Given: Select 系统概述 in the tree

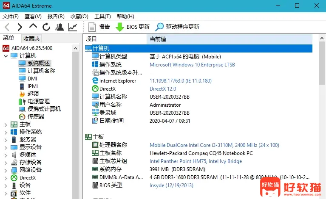Looking at the screenshot, I should click(39, 63).
